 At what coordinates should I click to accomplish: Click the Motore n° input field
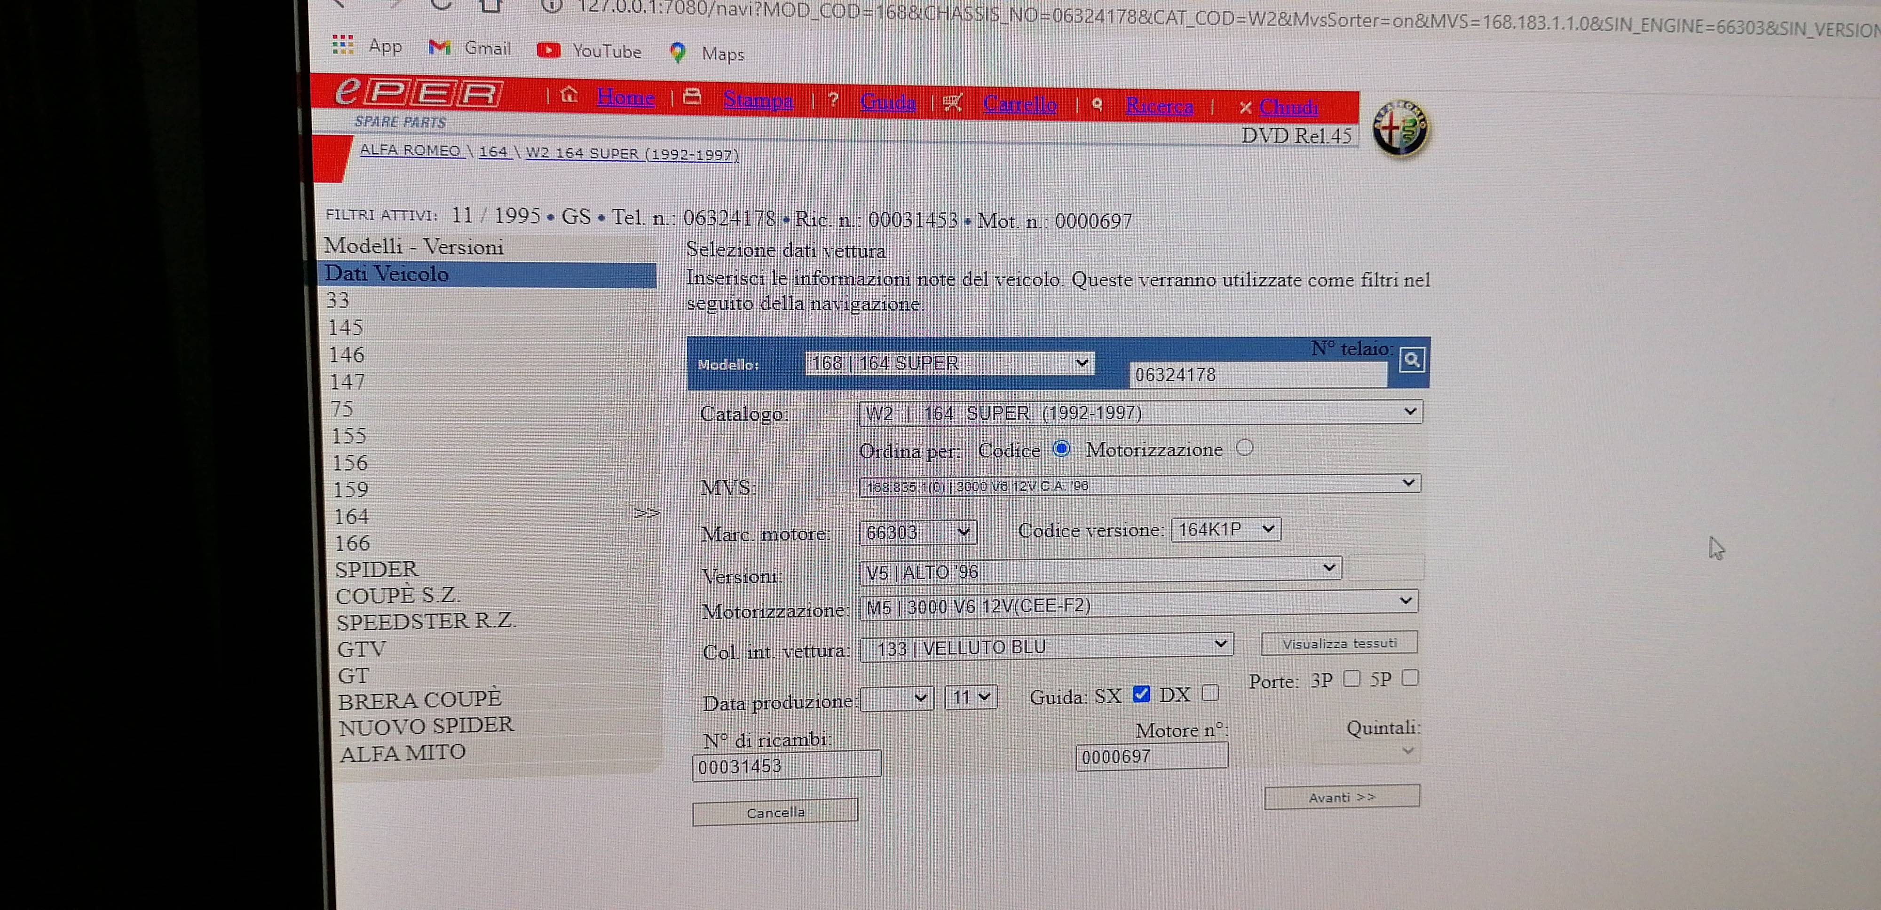1152,756
